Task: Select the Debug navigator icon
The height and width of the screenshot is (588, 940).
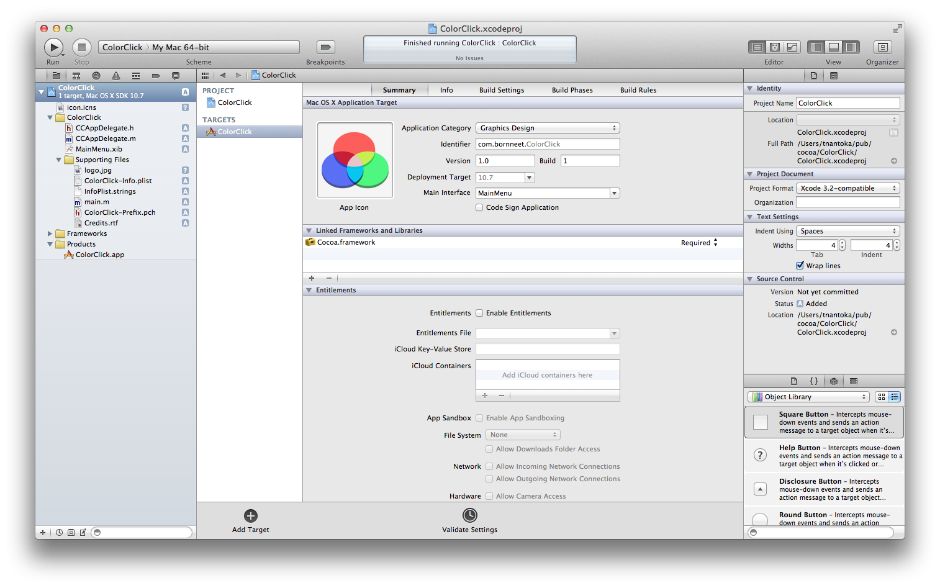Action: pyautogui.click(x=136, y=76)
